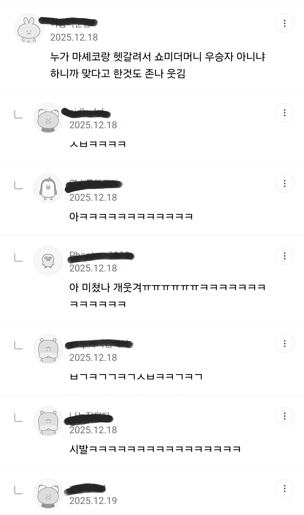Open the three-dot menu for the 아 미쳤나 개웃겨 reply
The image size is (304, 515).
[285, 256]
